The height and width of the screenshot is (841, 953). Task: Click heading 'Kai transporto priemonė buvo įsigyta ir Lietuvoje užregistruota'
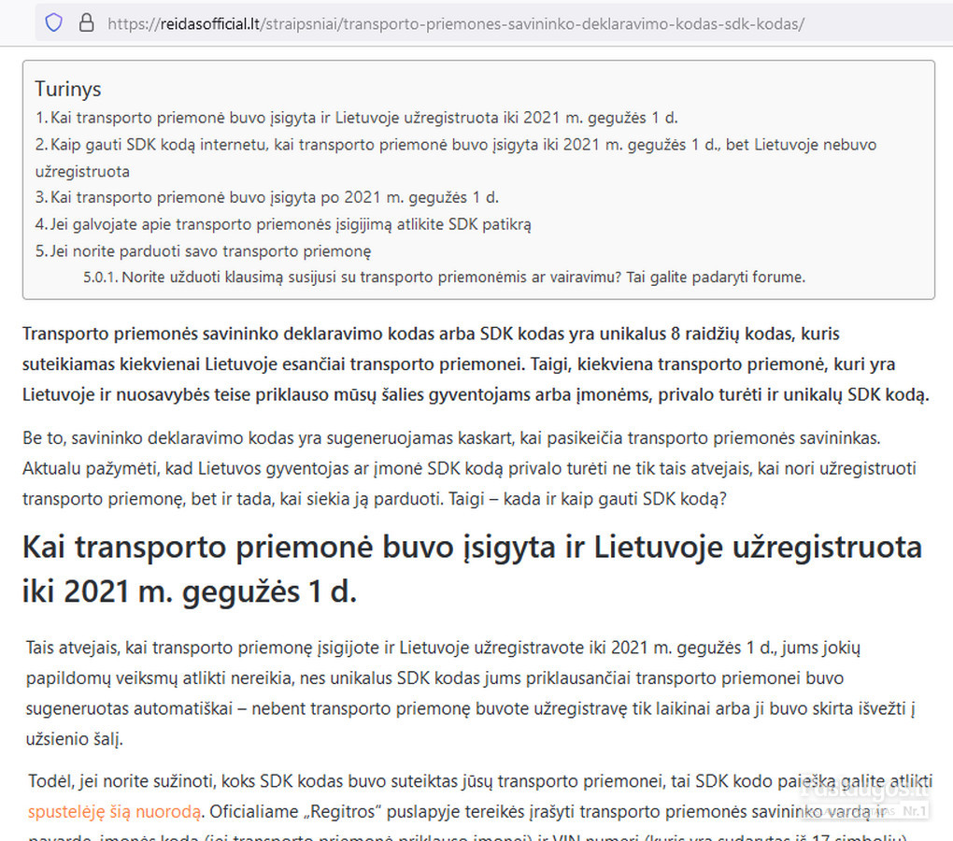point(472,569)
